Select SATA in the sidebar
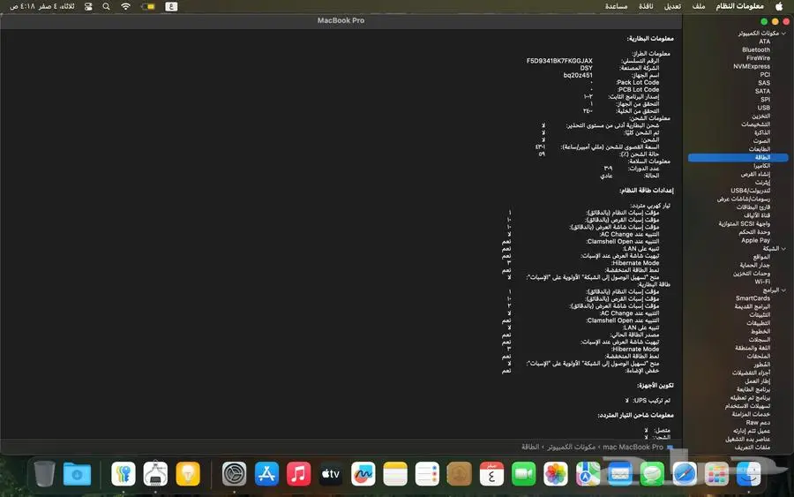 pyautogui.click(x=762, y=91)
